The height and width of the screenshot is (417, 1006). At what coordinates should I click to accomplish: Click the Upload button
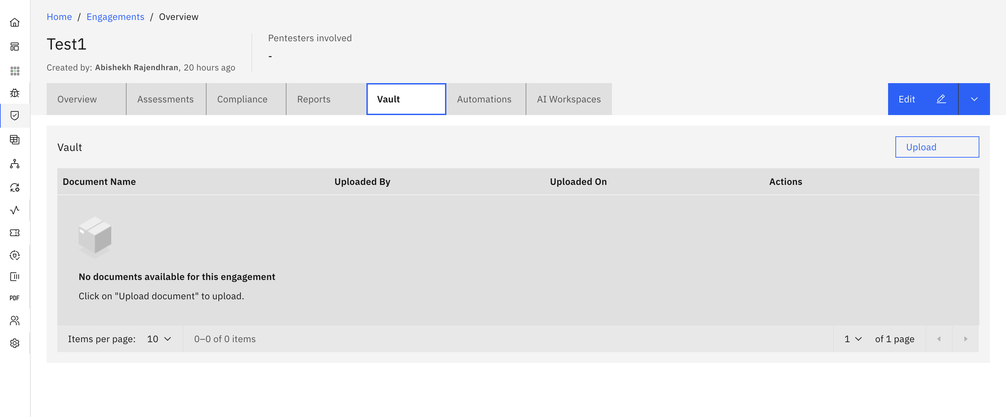(x=937, y=147)
